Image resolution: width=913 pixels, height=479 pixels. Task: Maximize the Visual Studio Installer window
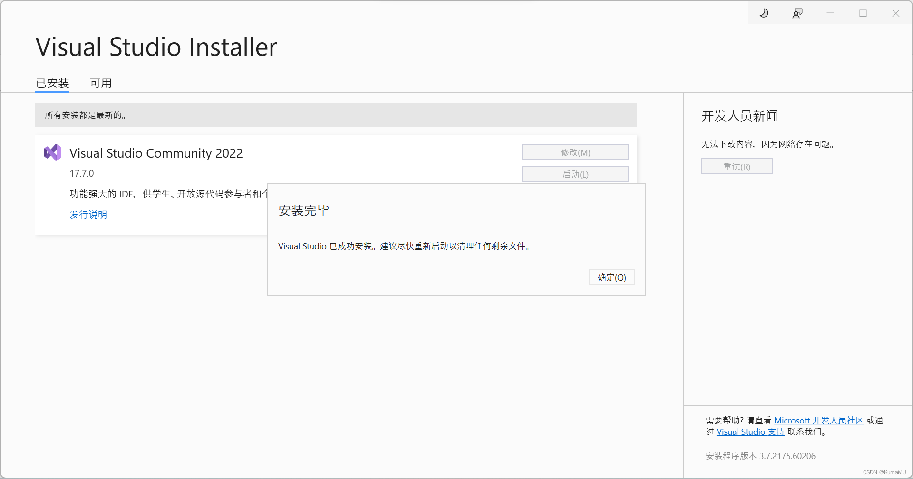click(863, 13)
